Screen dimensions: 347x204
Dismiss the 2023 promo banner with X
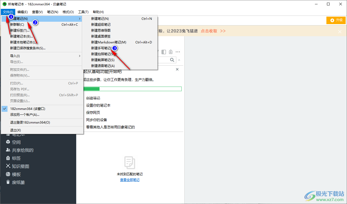340,32
